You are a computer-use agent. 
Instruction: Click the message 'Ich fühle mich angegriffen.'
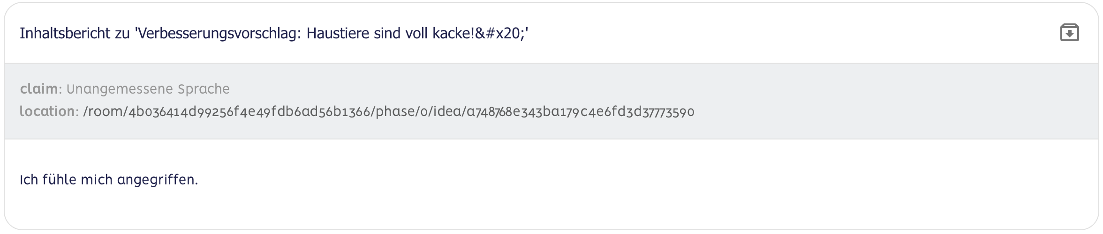pyautogui.click(x=109, y=180)
